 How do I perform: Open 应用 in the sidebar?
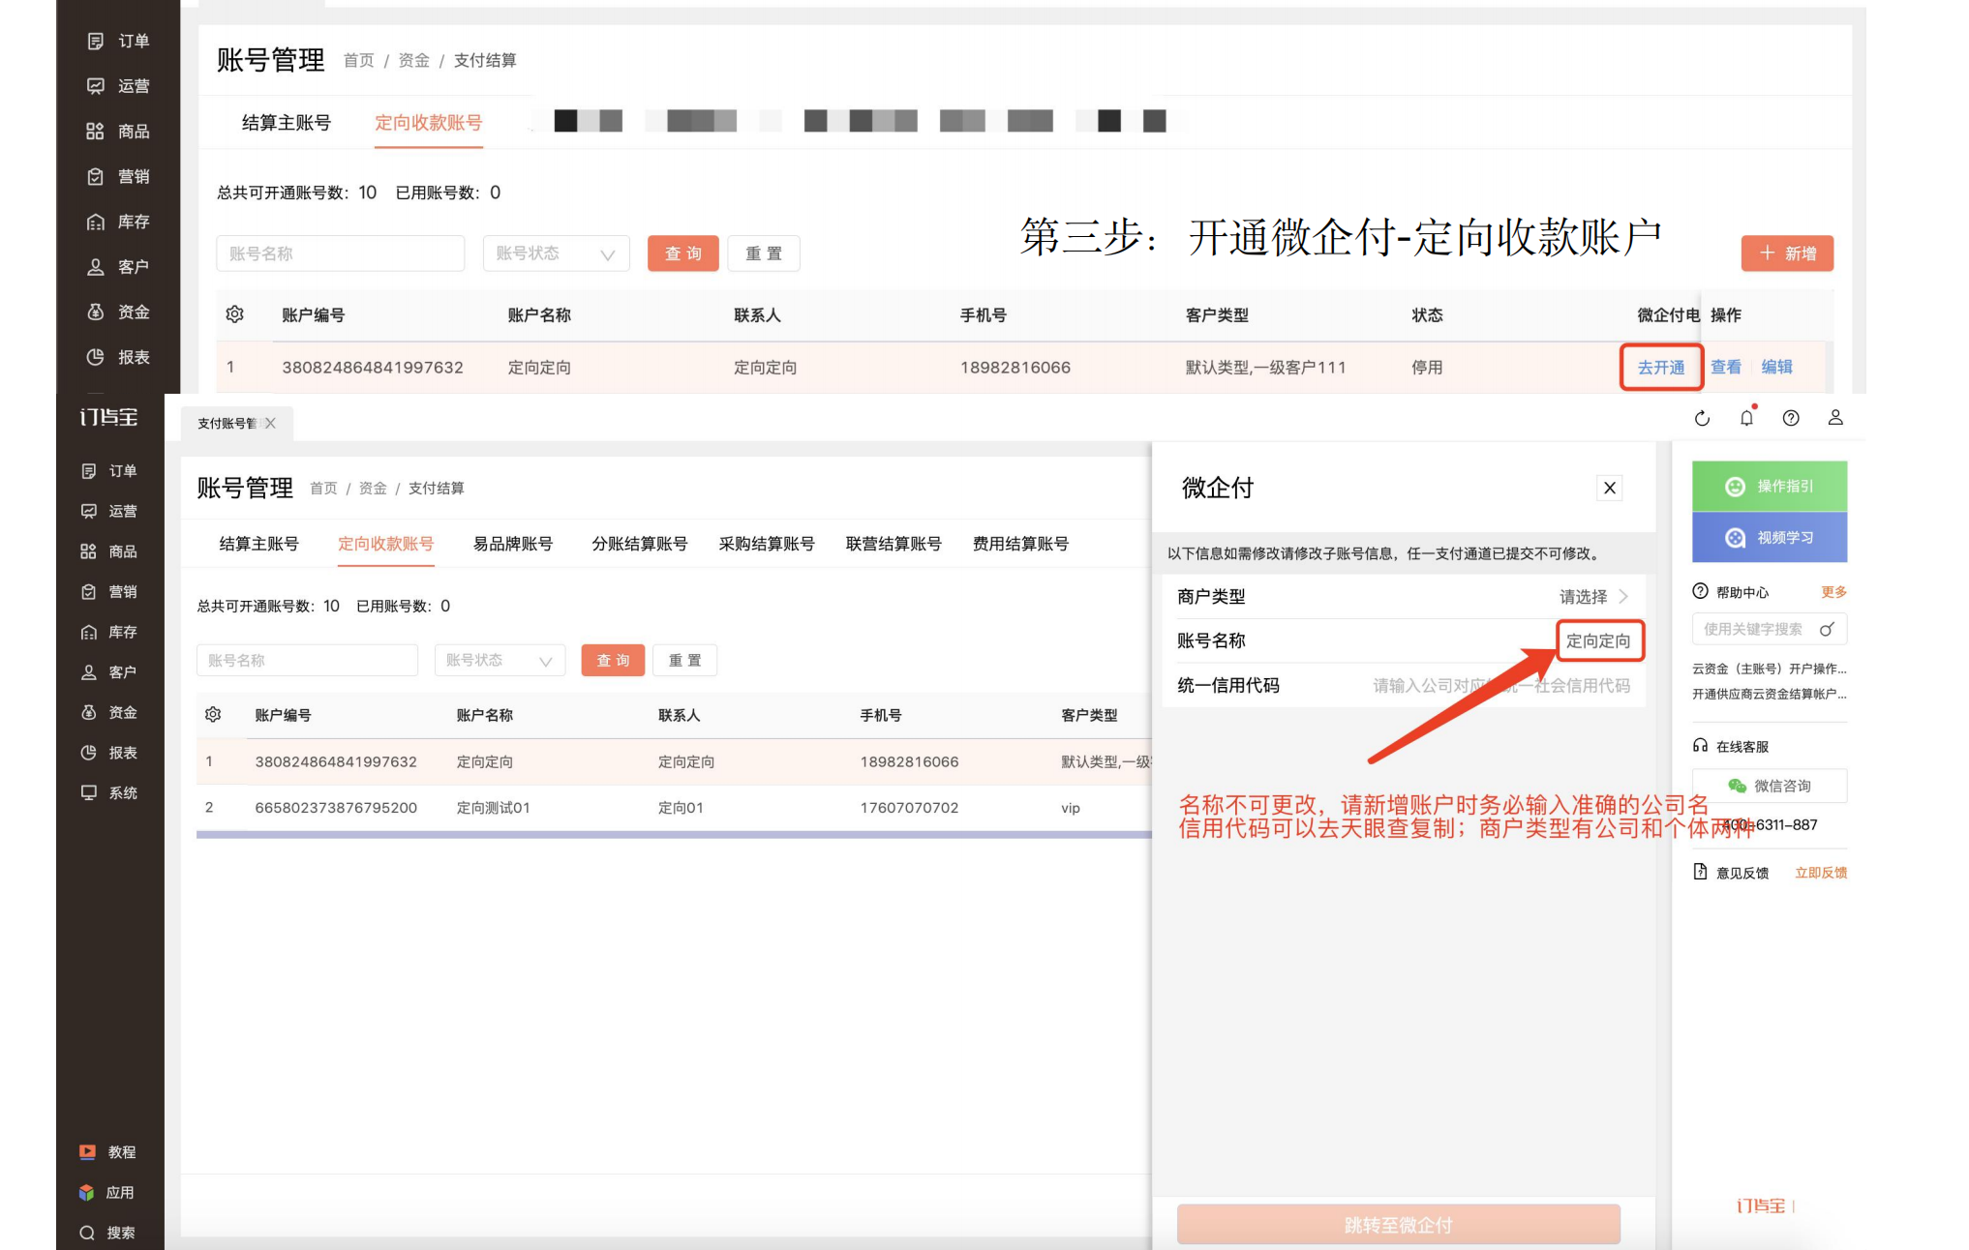[107, 1192]
